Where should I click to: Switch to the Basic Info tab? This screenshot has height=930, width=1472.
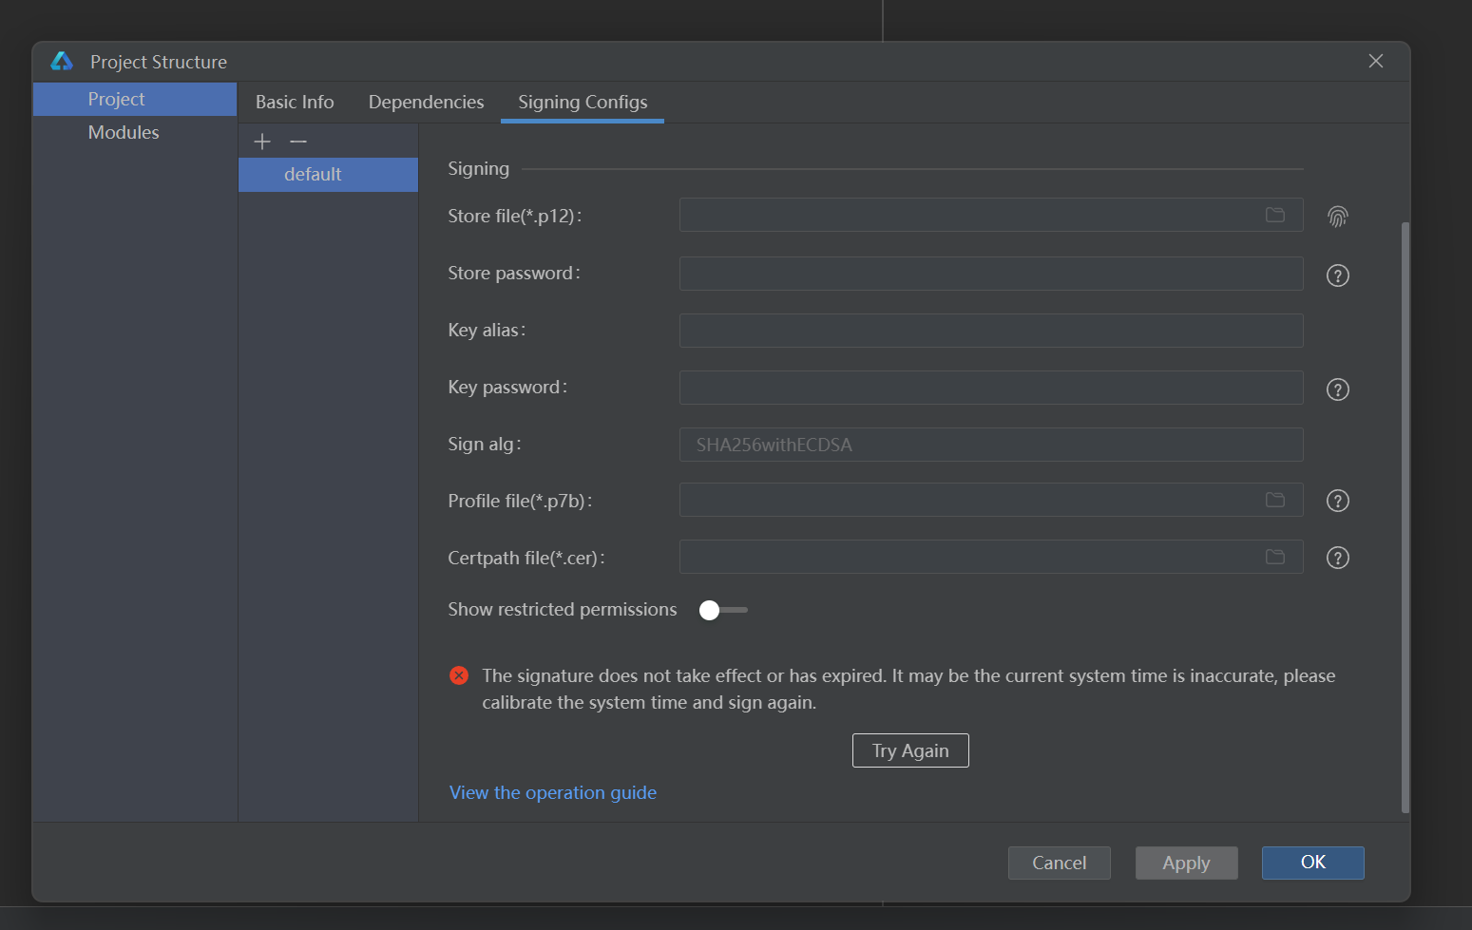pos(295,102)
